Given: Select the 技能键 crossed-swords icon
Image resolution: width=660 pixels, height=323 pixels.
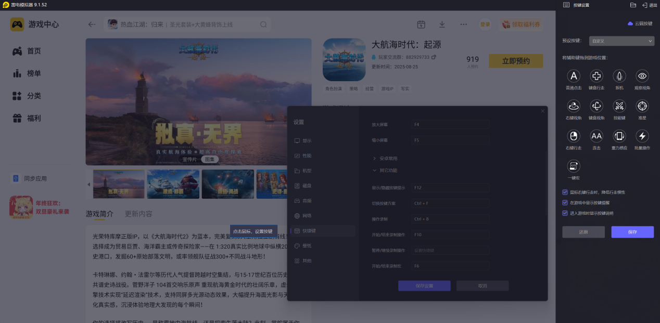Looking at the screenshot, I should pyautogui.click(x=619, y=106).
